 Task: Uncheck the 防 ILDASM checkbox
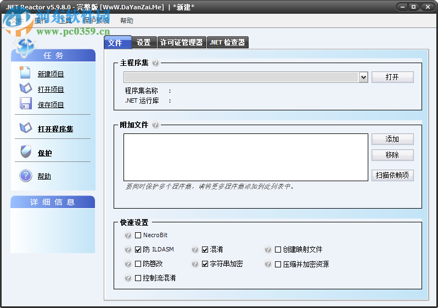tap(138, 250)
